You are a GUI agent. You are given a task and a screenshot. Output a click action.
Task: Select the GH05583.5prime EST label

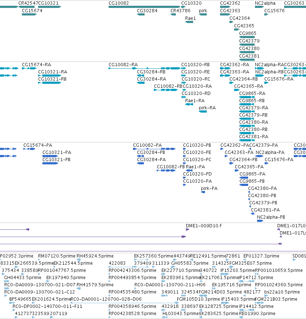point(190,263)
